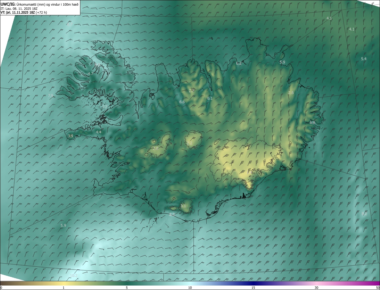Click the VT valid time line
Viewport: 380px width, 290px height.
pyautogui.click(x=24, y=12)
